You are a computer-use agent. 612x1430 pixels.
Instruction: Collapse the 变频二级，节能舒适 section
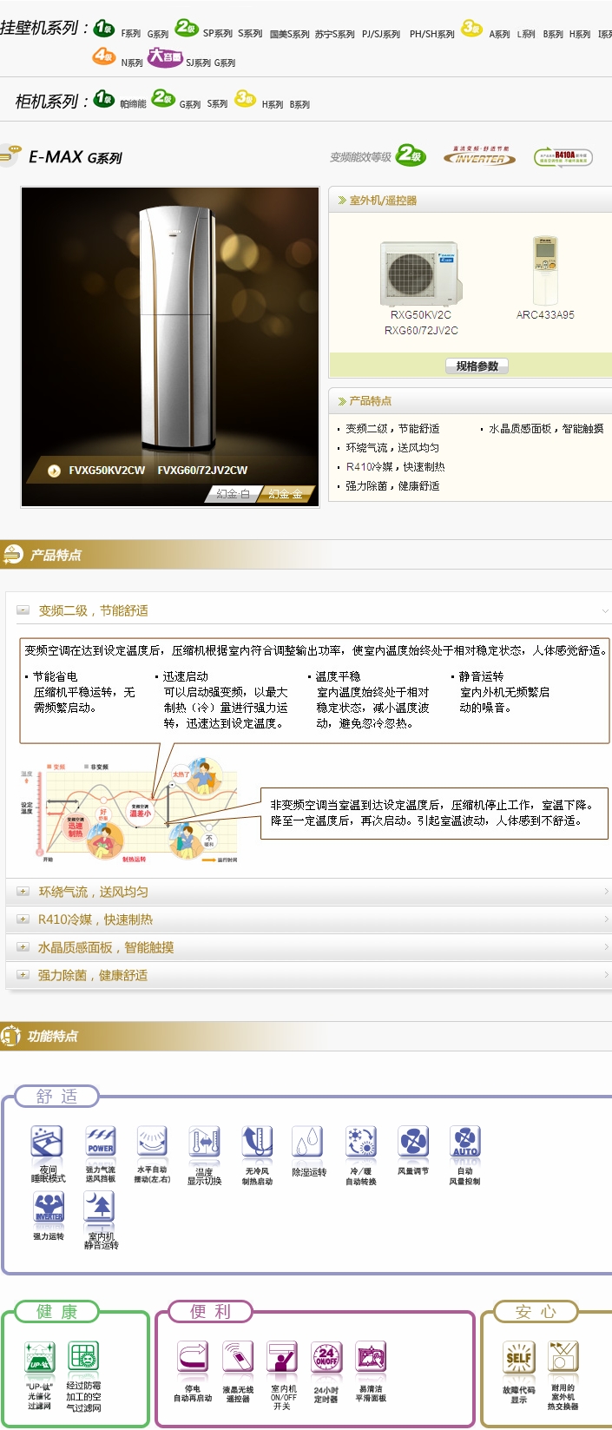pos(23,610)
